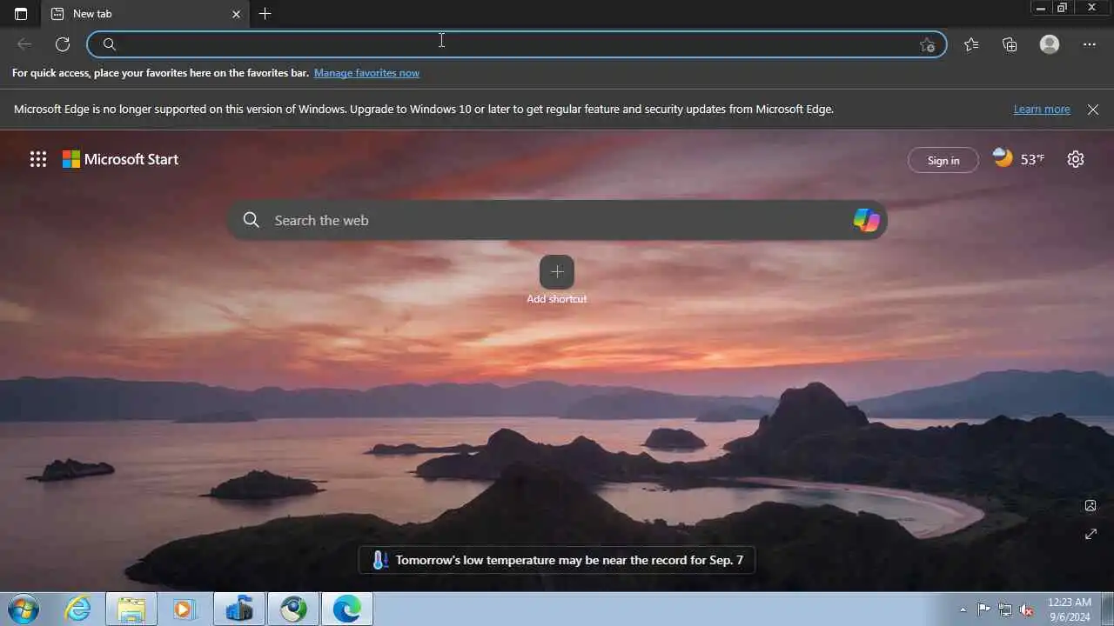The image size is (1114, 626).
Task: Launch Internet Explorer from the taskbar
Action: tap(78, 609)
